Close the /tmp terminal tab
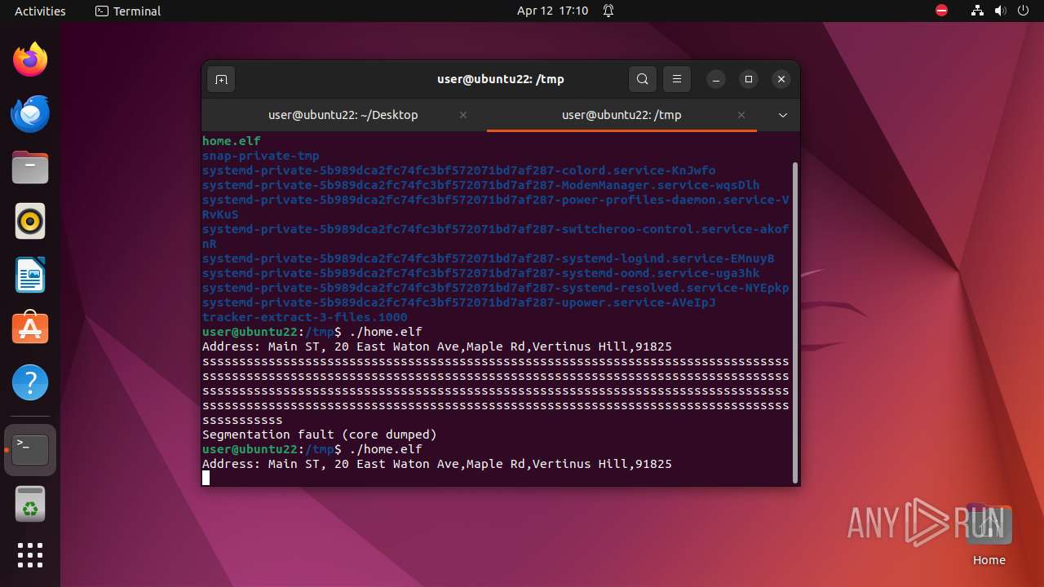 [741, 115]
